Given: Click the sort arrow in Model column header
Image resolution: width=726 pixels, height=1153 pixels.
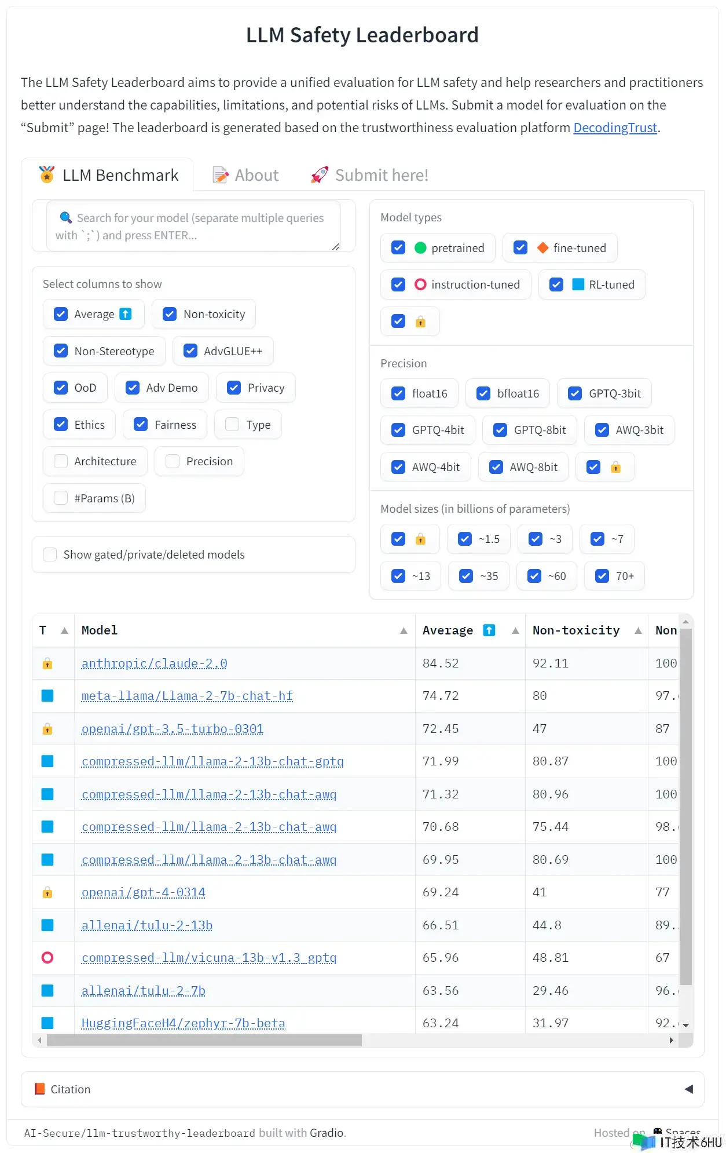Looking at the screenshot, I should coord(404,630).
